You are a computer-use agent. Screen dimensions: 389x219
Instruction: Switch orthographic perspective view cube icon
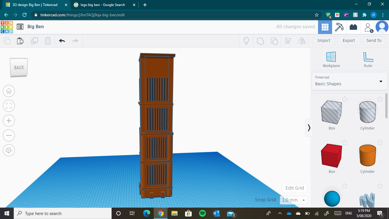(9, 150)
